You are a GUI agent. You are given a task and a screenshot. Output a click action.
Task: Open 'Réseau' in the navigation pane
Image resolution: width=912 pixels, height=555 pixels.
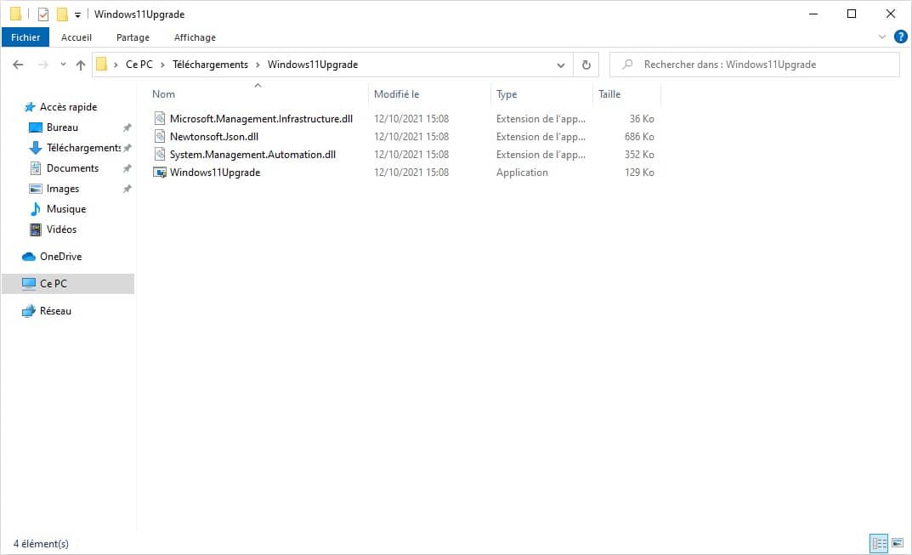tap(55, 311)
